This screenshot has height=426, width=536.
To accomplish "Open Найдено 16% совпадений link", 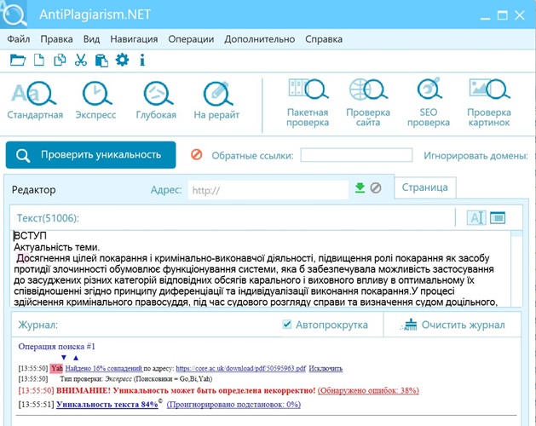I will click(104, 368).
